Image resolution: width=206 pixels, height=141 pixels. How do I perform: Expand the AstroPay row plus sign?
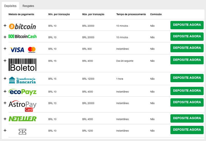tap(5, 103)
